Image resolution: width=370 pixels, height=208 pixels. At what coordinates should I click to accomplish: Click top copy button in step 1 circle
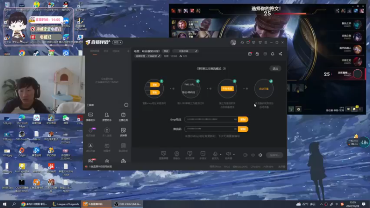(x=155, y=85)
